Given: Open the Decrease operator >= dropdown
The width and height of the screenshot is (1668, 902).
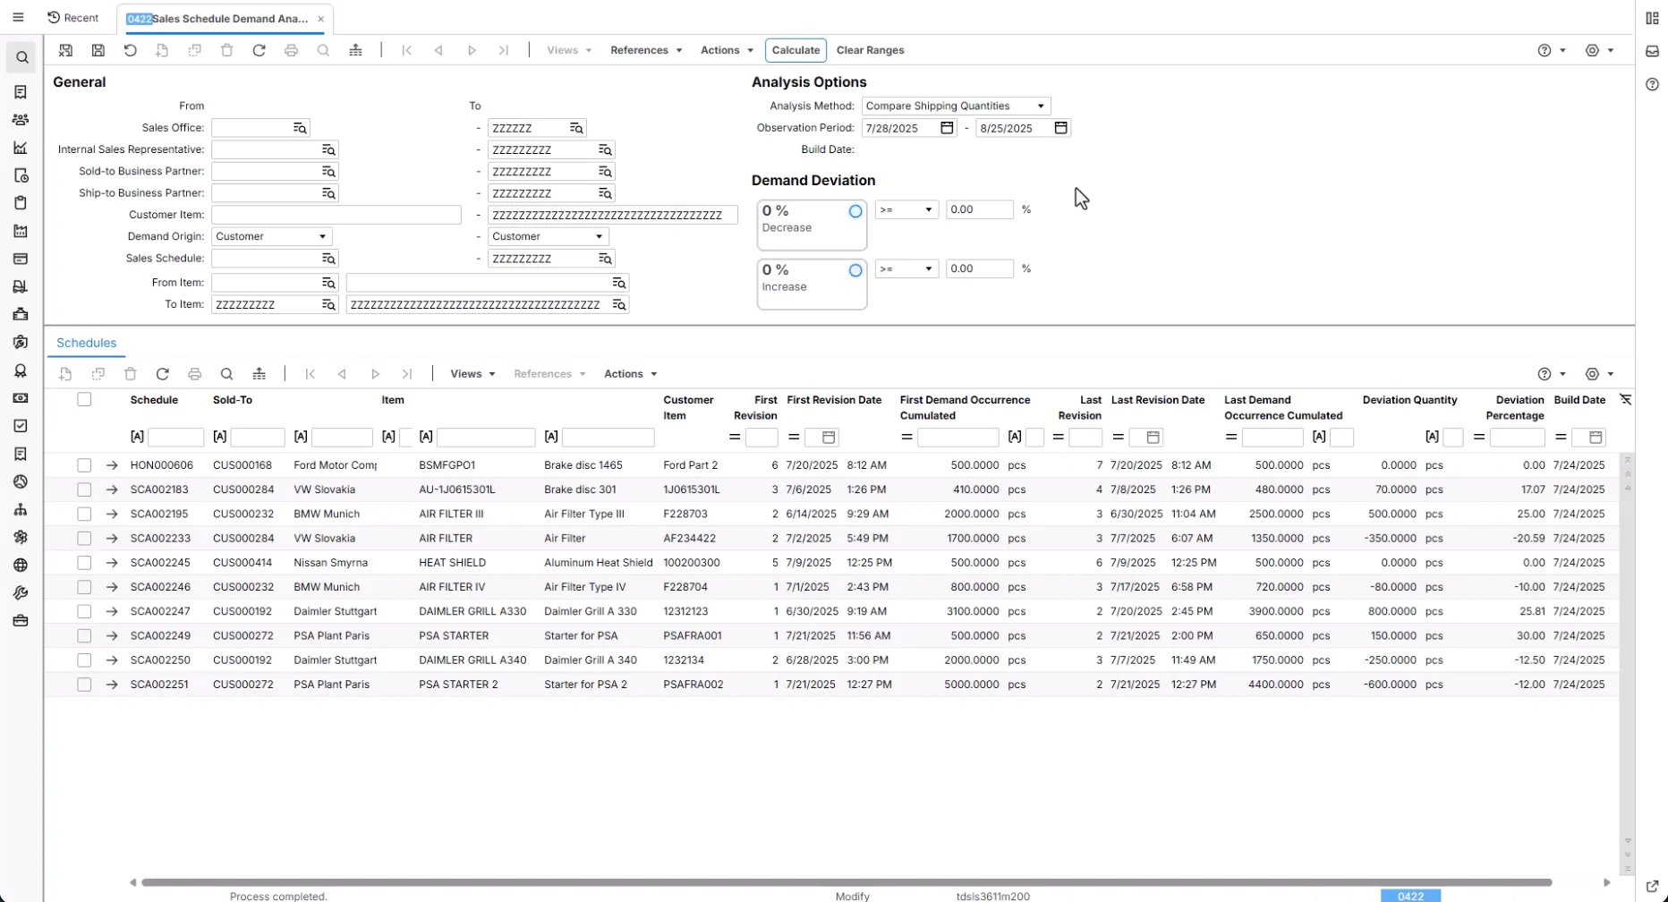Looking at the screenshot, I should click(x=906, y=209).
